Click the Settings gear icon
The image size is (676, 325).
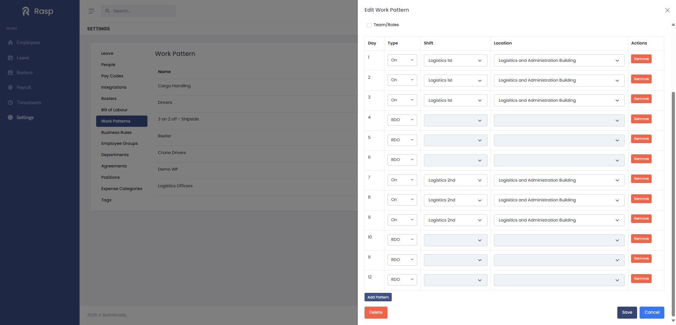coord(10,118)
